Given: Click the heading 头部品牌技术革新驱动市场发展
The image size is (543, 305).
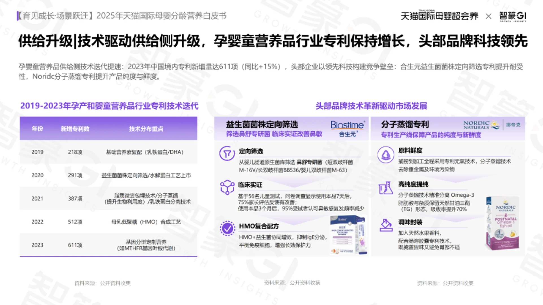Looking at the screenshot, I should click(371, 106).
